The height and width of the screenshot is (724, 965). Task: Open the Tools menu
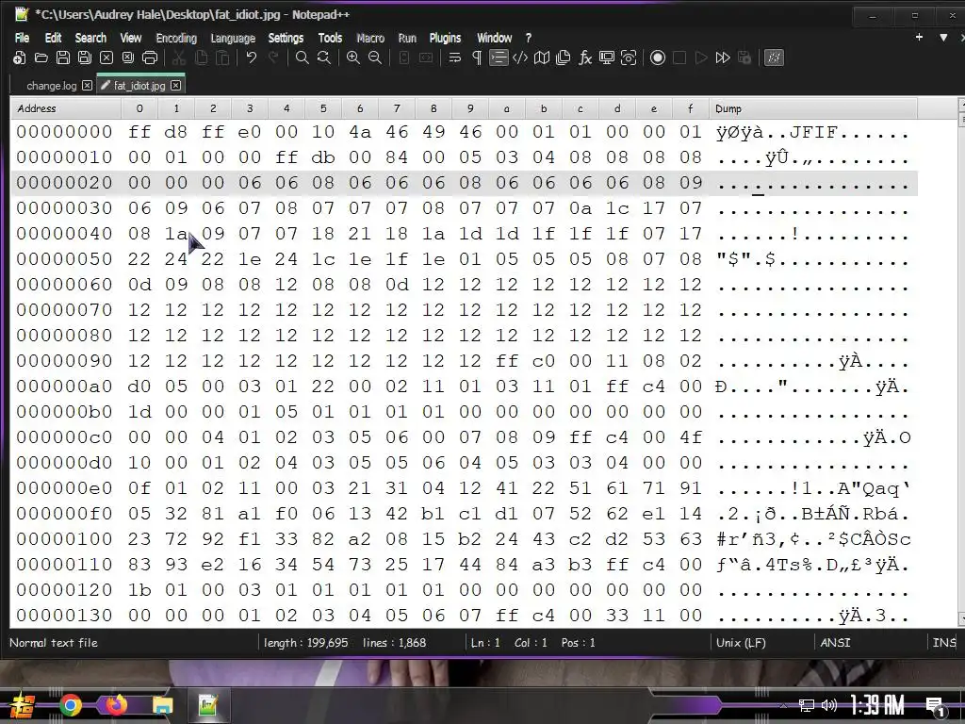tap(330, 38)
